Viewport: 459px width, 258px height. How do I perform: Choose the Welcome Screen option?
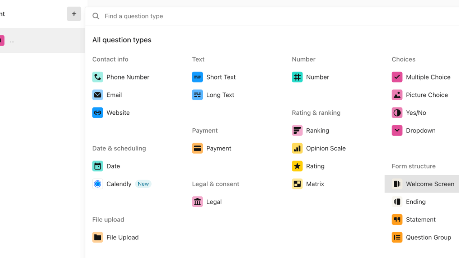point(430,184)
